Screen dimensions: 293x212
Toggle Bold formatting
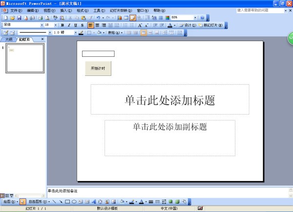point(62,25)
